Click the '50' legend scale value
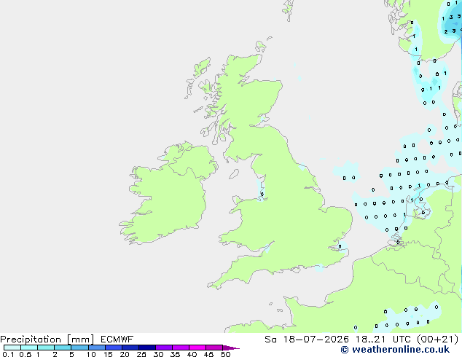Screen dimensions: 462x357 [225, 354]
